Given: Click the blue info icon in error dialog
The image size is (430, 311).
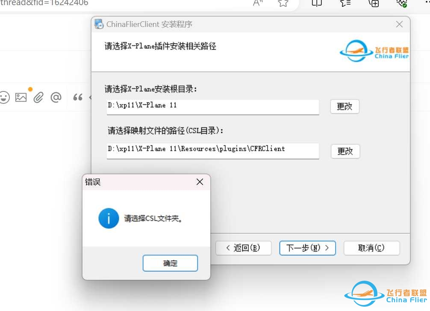Looking at the screenshot, I should (109, 218).
